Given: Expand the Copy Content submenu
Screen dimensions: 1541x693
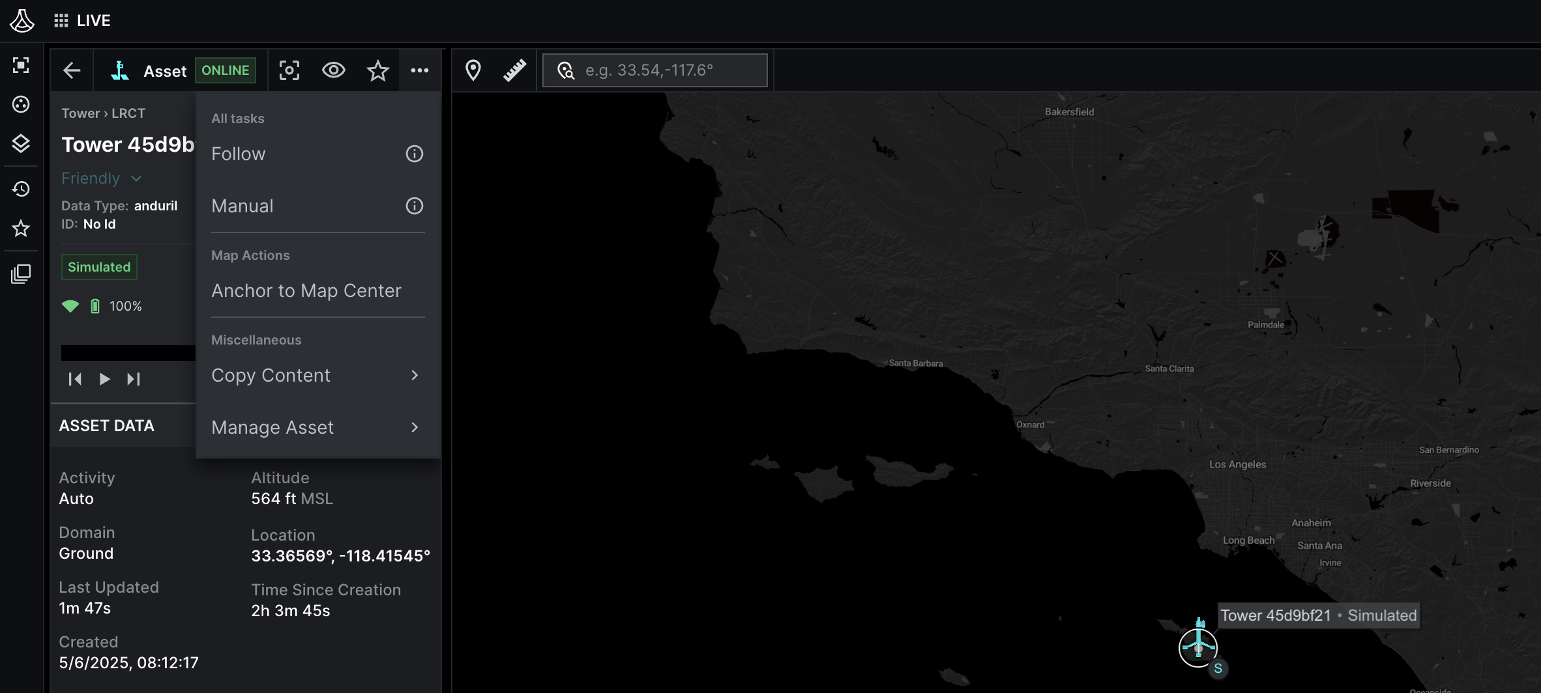Looking at the screenshot, I should [x=271, y=375].
